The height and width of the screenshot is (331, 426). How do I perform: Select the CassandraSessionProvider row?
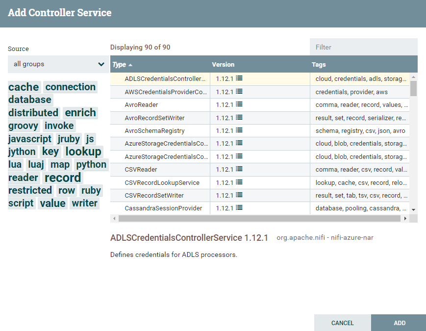(260, 208)
